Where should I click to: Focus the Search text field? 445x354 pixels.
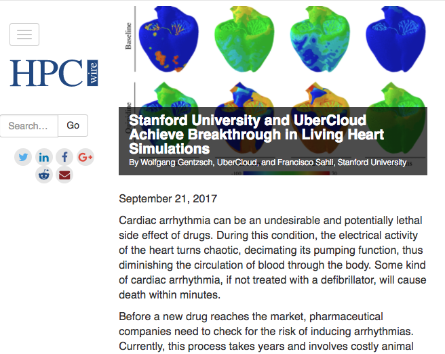coord(29,125)
